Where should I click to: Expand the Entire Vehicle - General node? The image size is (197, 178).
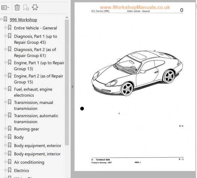(x=6, y=28)
